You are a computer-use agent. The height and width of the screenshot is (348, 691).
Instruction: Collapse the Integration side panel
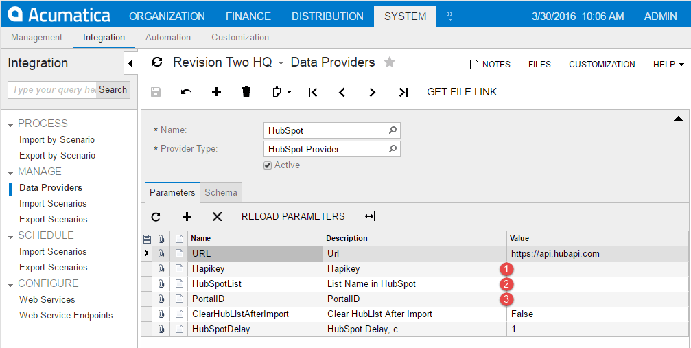(x=130, y=64)
